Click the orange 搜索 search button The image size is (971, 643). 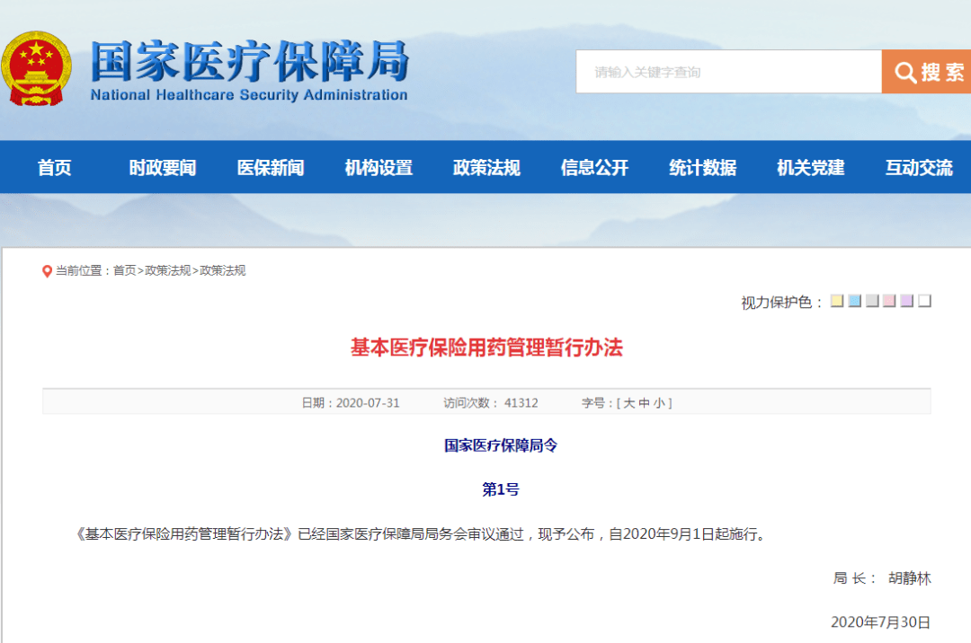[x=928, y=72]
